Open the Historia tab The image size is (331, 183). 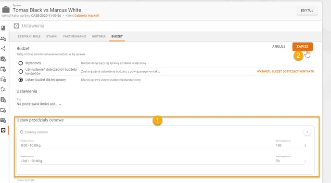point(99,36)
